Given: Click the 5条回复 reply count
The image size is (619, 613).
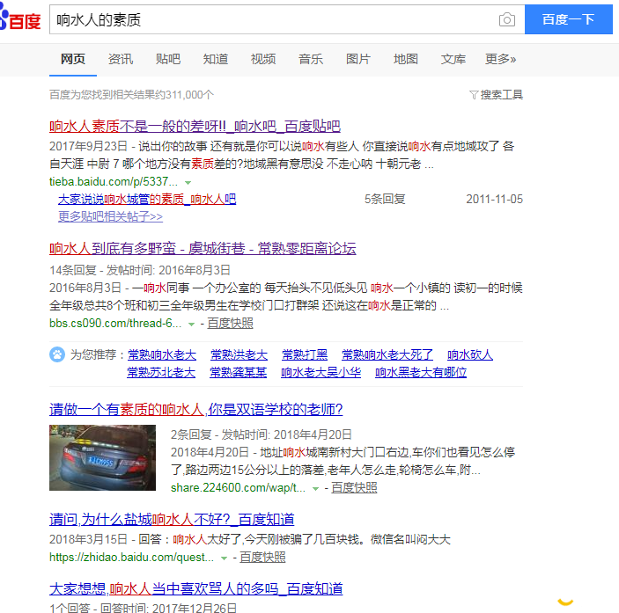Looking at the screenshot, I should tap(385, 199).
